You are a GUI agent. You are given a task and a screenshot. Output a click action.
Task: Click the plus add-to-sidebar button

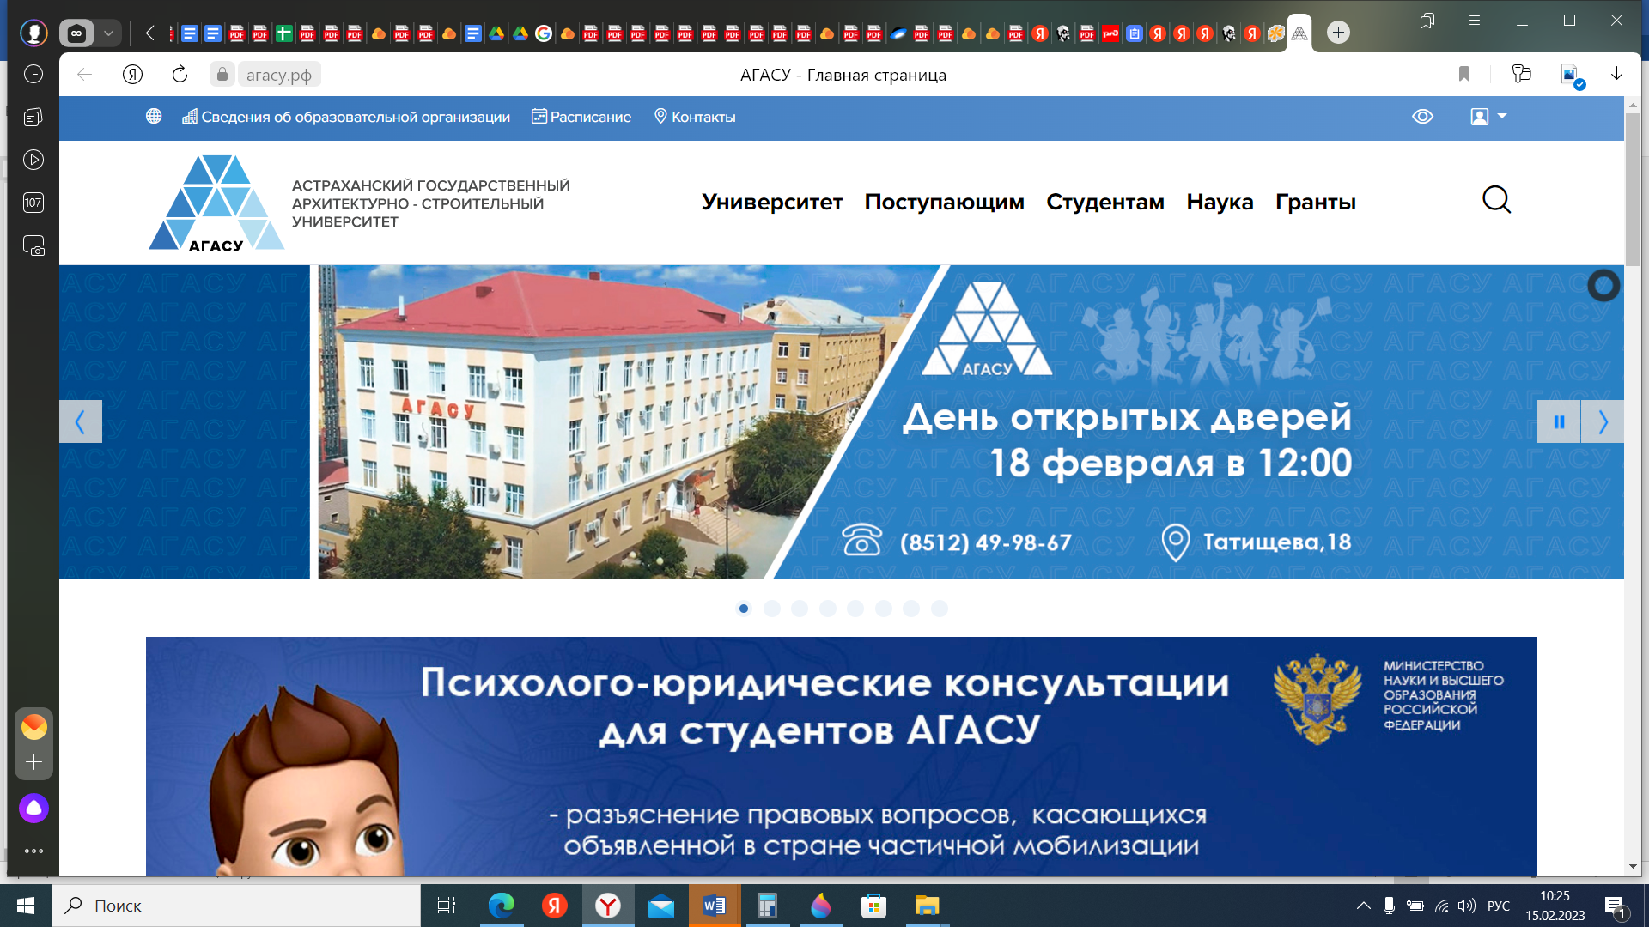pyautogui.click(x=33, y=762)
